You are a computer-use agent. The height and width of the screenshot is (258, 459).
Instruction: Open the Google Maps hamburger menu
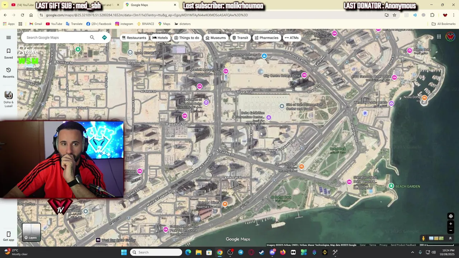click(9, 38)
